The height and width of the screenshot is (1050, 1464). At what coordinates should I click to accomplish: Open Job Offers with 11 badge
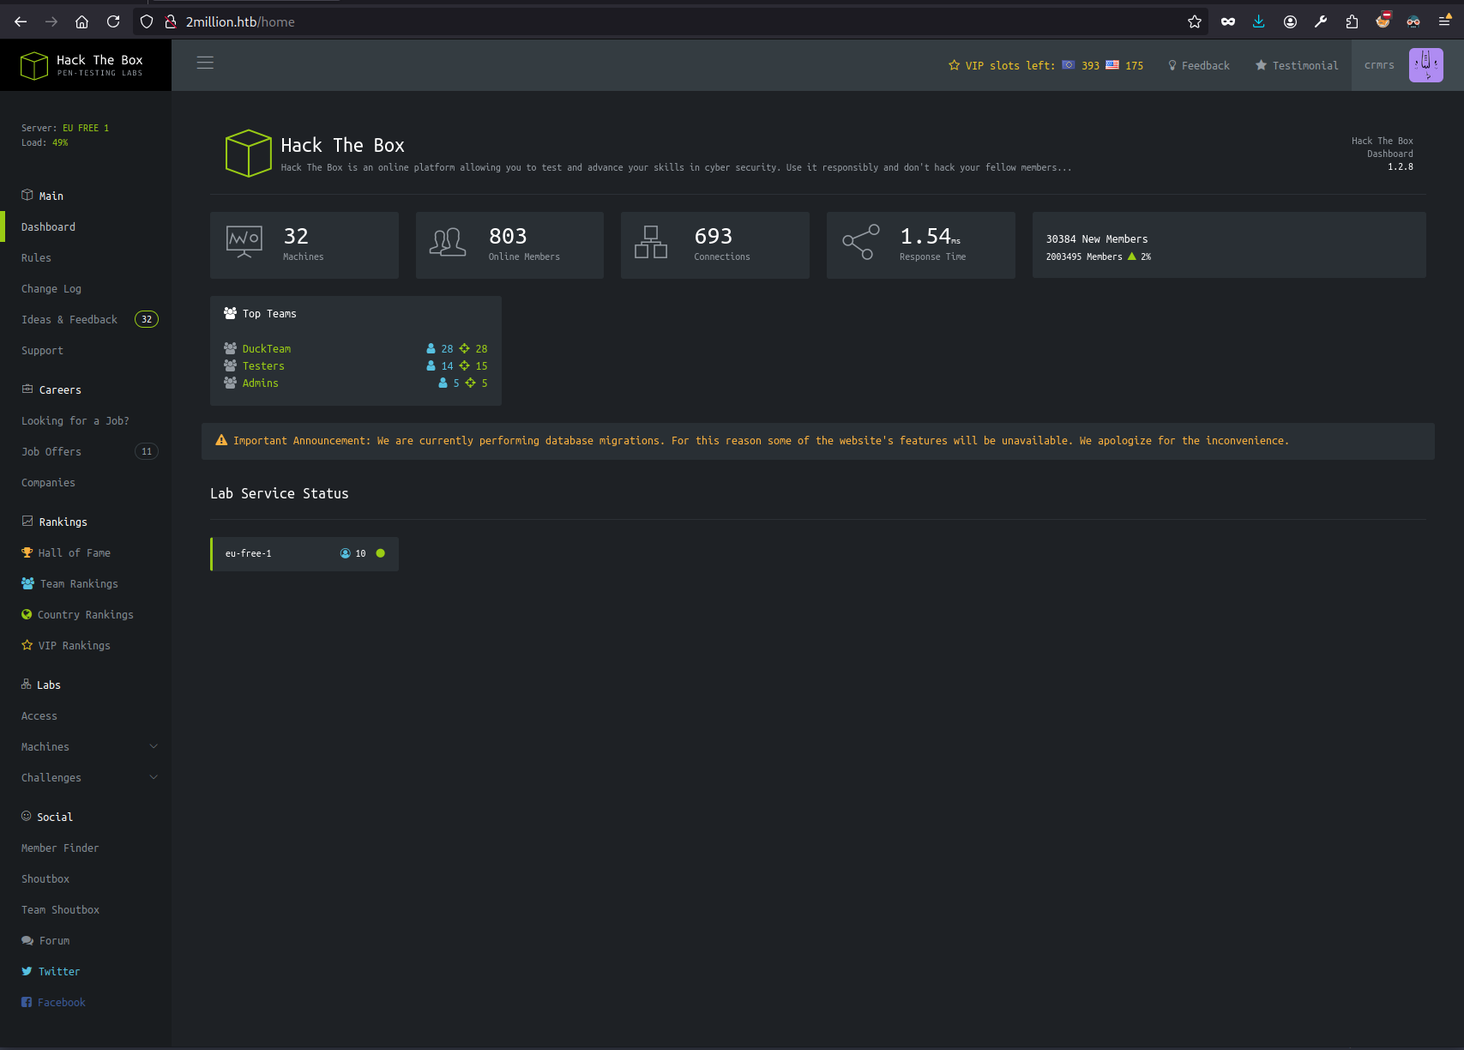[x=51, y=451]
